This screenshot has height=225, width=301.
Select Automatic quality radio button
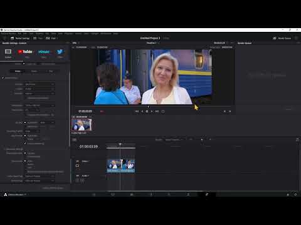[25, 122]
